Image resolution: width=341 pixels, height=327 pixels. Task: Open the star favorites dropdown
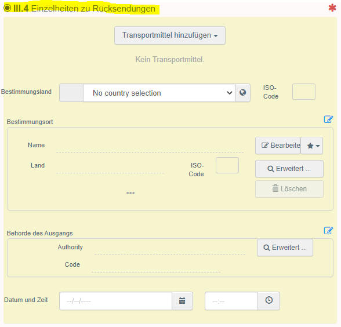pyautogui.click(x=312, y=146)
